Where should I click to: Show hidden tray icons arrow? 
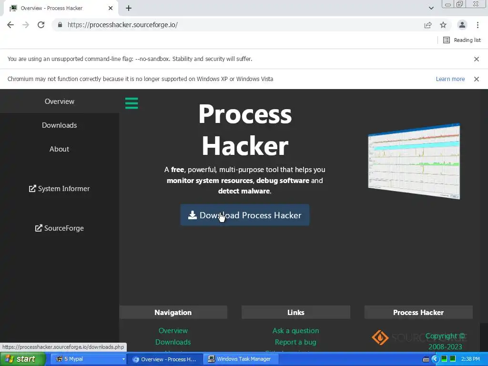click(435, 359)
